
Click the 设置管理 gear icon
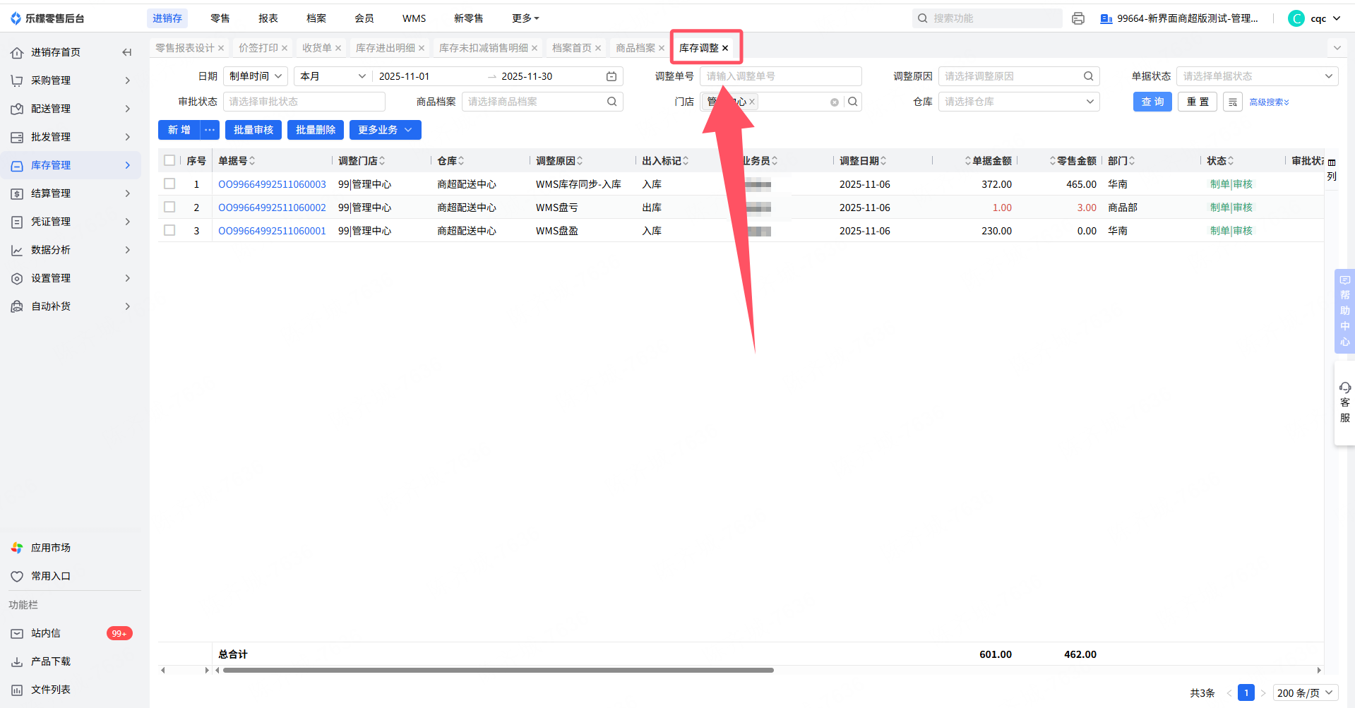pos(17,278)
